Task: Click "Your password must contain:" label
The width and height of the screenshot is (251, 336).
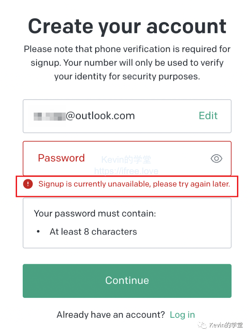Action: click(95, 213)
